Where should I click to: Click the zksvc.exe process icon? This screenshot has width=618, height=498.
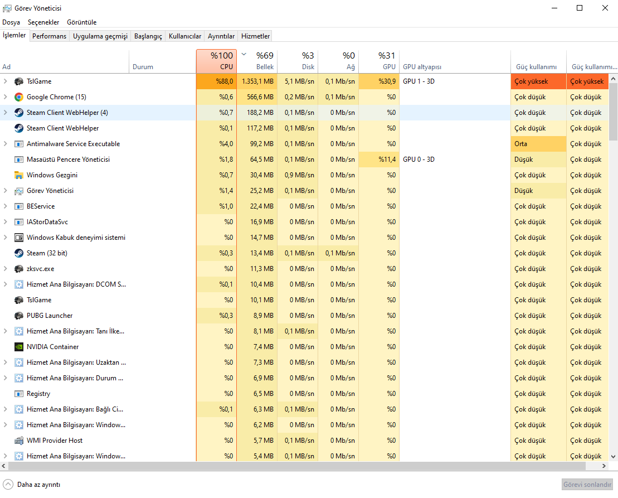pyautogui.click(x=19, y=269)
